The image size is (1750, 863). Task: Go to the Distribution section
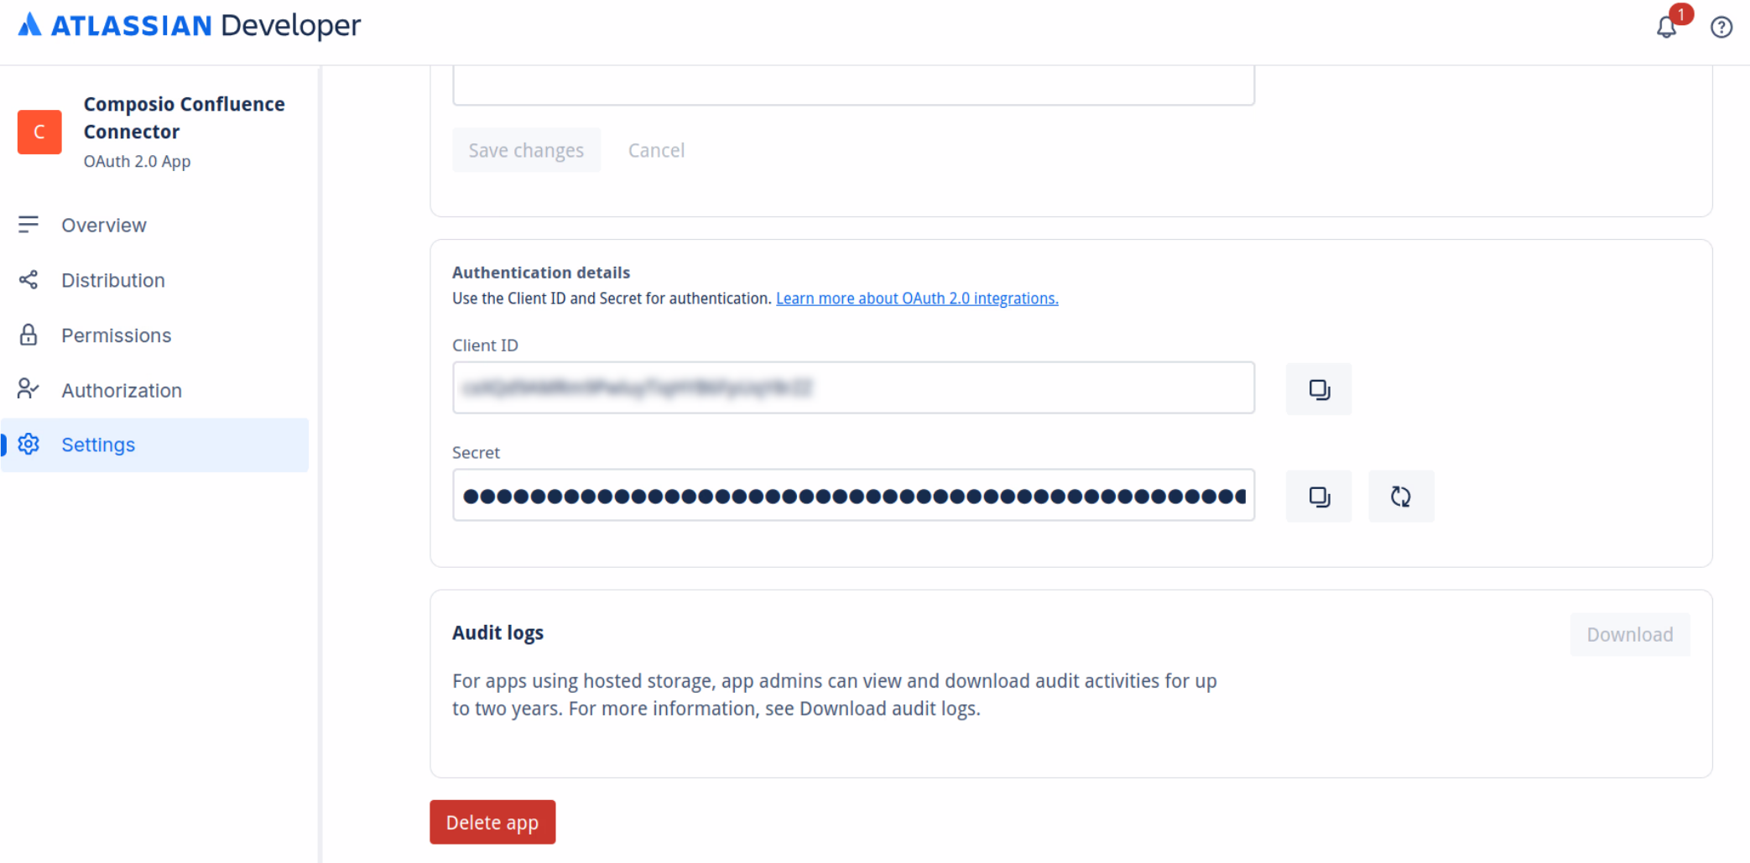(112, 280)
